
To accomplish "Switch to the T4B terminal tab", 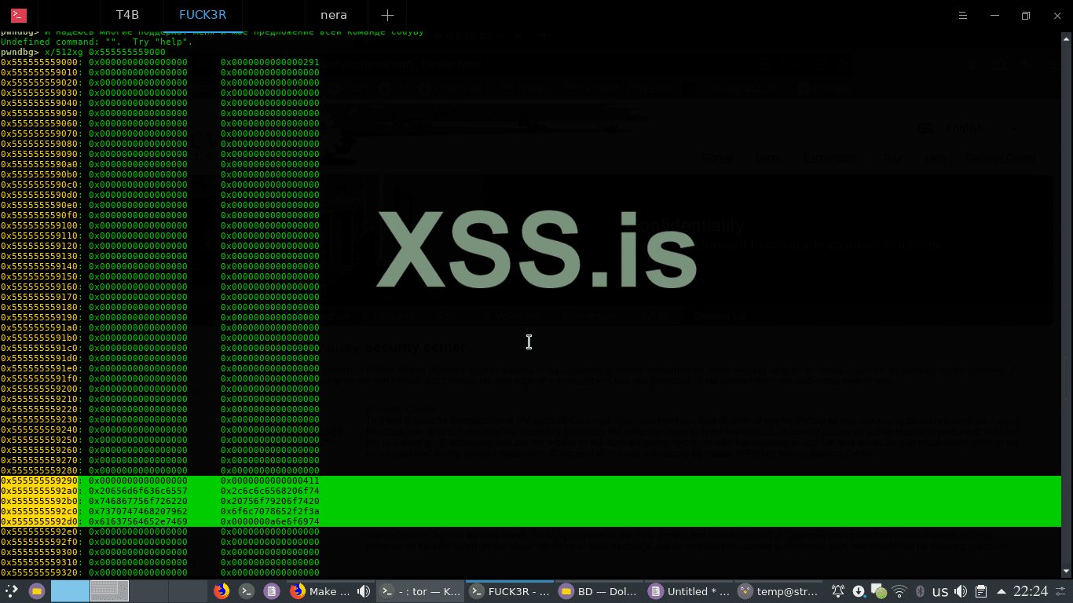I will (127, 15).
